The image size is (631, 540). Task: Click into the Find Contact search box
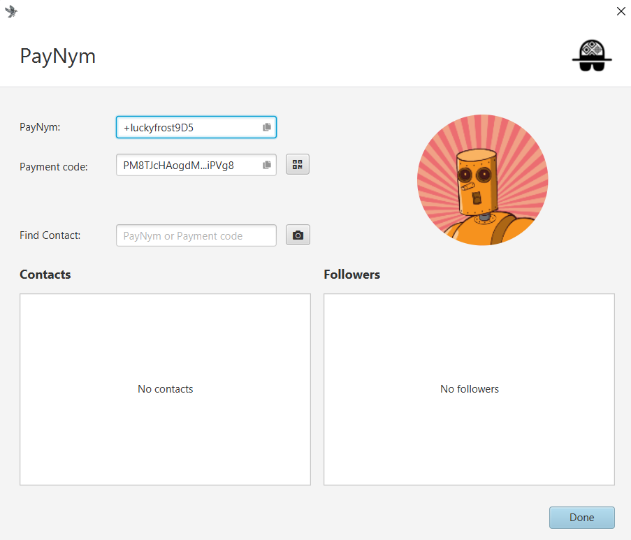coord(196,235)
